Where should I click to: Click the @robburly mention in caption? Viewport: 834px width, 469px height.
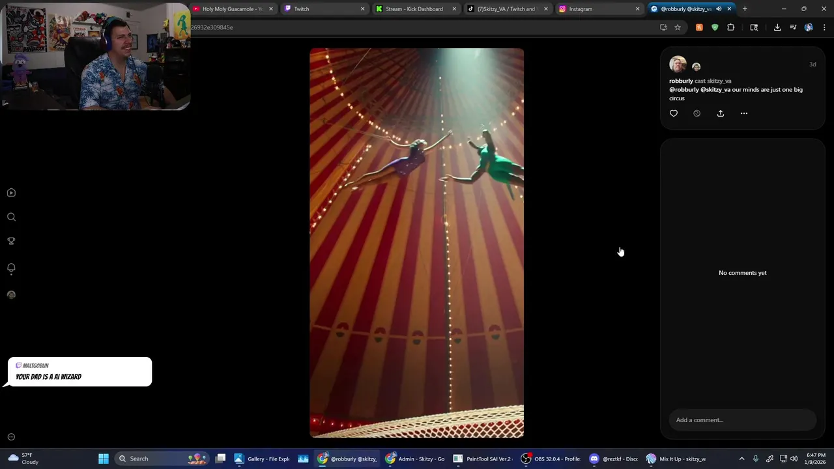[684, 90]
